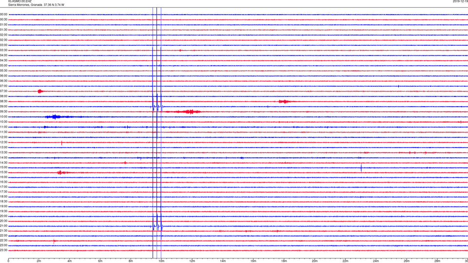Select the 15:30 trace time label
Screen dimensions: 468x263
tap(4, 172)
